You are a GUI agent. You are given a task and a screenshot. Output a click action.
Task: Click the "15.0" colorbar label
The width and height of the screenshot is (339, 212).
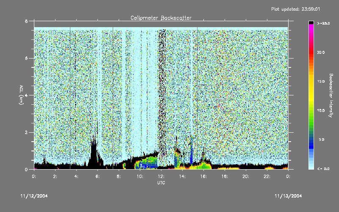(321, 81)
